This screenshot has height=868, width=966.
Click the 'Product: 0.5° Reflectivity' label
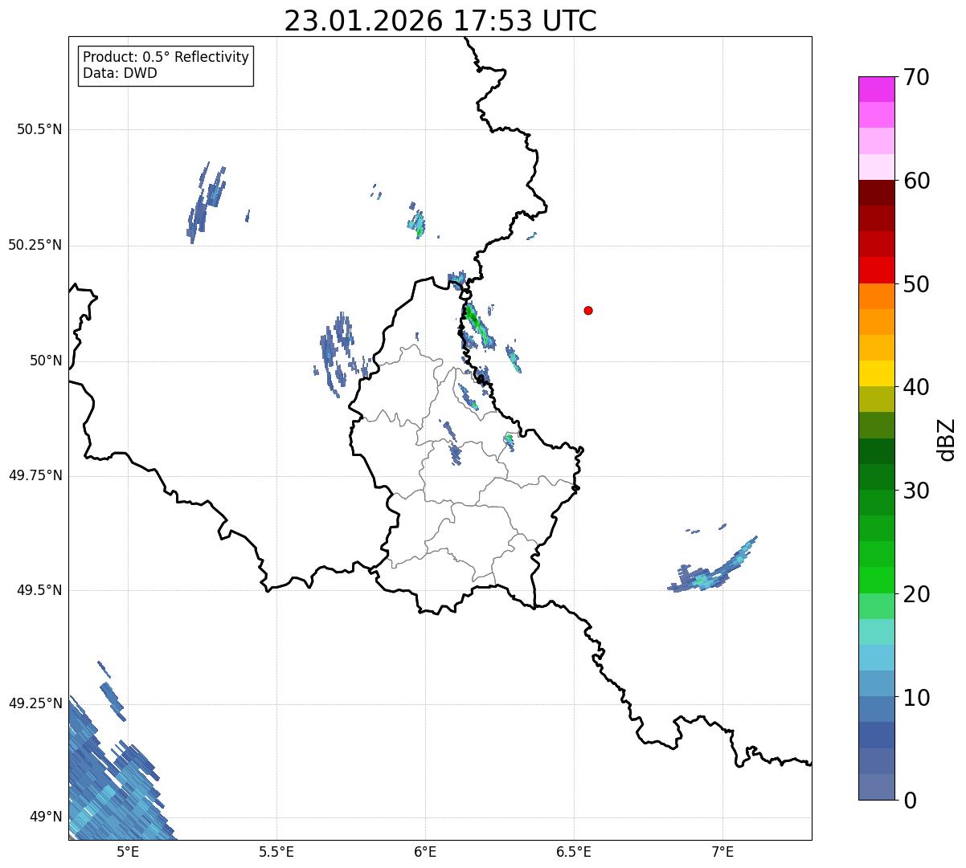tap(166, 57)
